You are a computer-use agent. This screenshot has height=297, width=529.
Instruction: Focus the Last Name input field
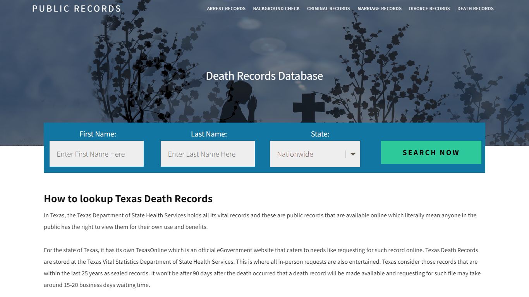[208, 154]
